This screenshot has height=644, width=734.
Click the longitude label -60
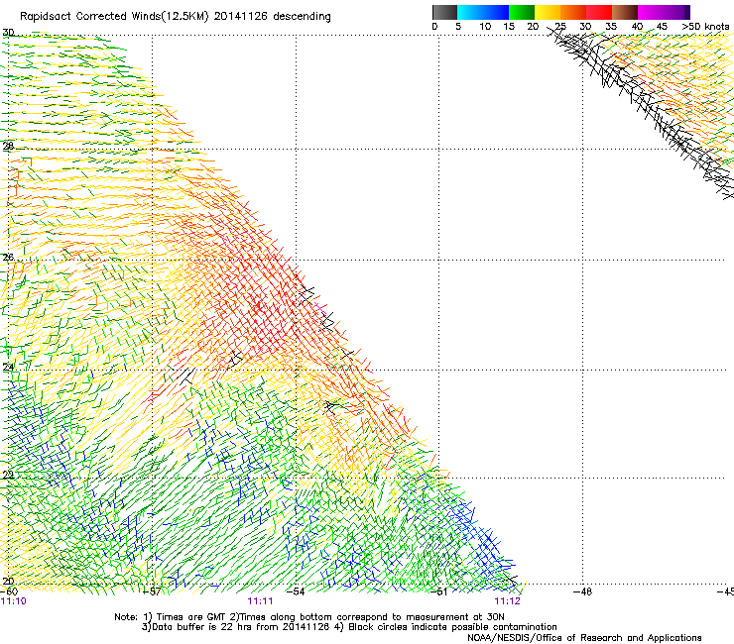click(9, 591)
